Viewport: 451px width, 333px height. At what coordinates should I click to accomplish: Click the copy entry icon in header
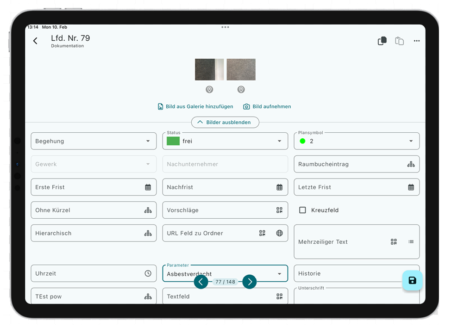pyautogui.click(x=382, y=41)
